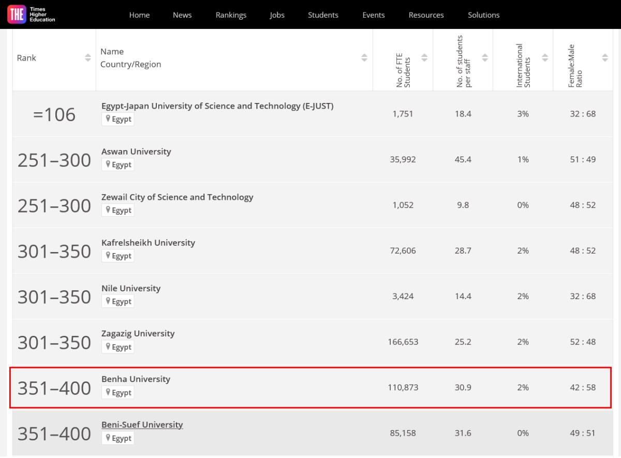This screenshot has height=458, width=621.
Task: Click Benha University's 42 : 58 ratio
Action: pyautogui.click(x=583, y=387)
